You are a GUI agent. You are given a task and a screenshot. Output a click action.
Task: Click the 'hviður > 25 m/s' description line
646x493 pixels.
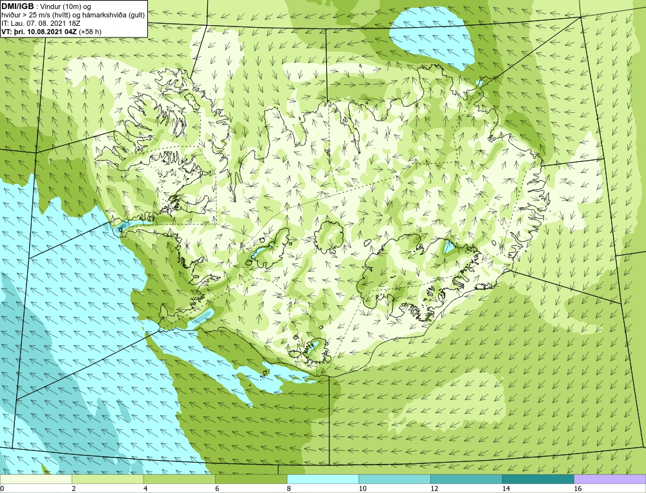click(74, 15)
